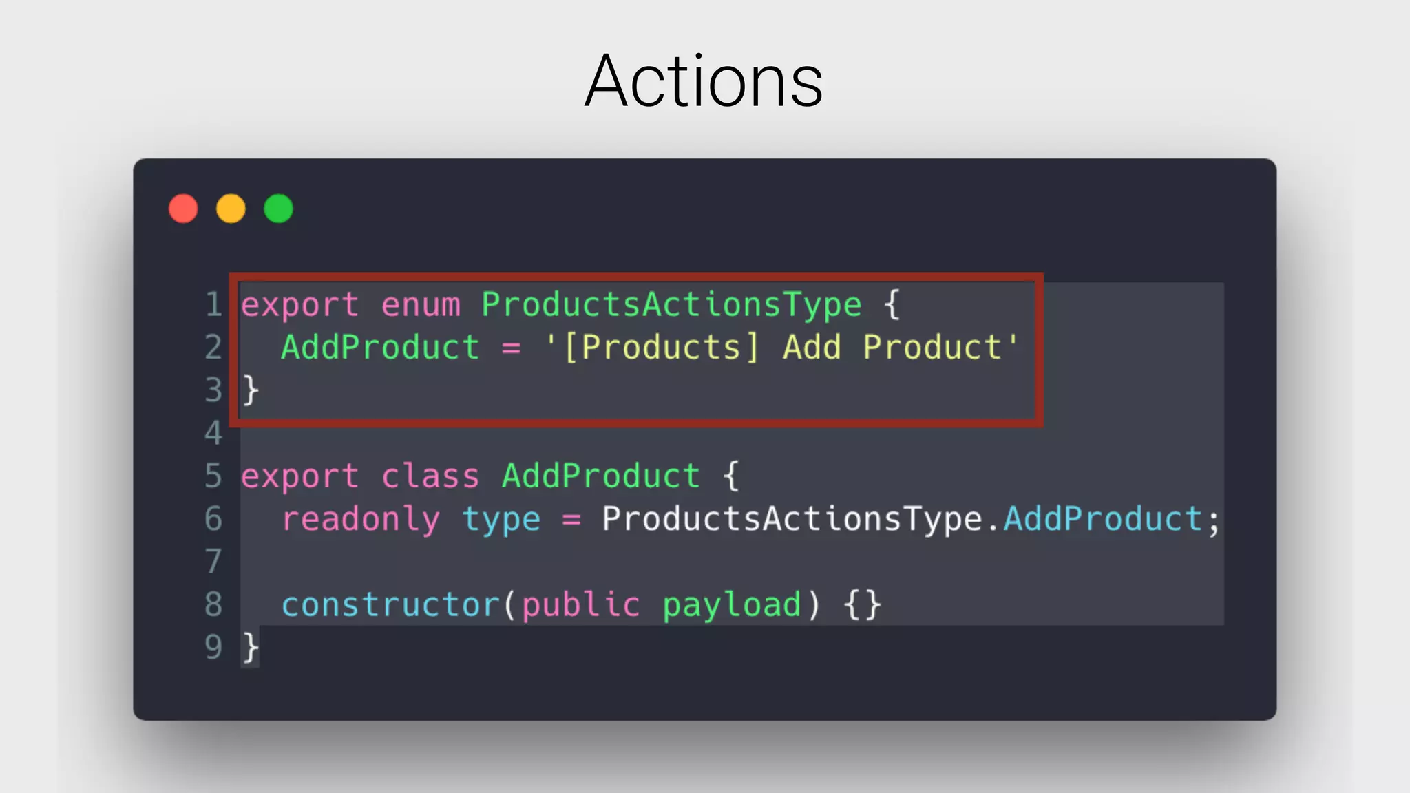Click AddProduct enum member on line 2
The image size is (1410, 793).
pos(380,348)
